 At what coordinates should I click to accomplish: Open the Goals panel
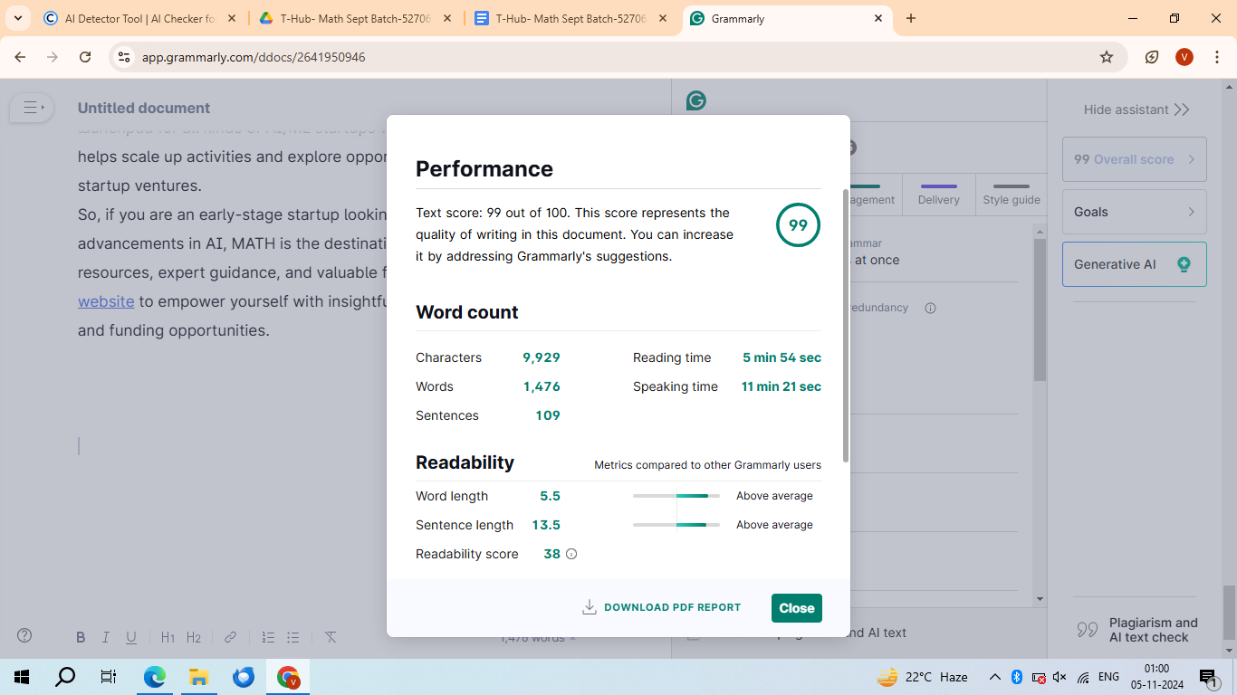pyautogui.click(x=1134, y=212)
